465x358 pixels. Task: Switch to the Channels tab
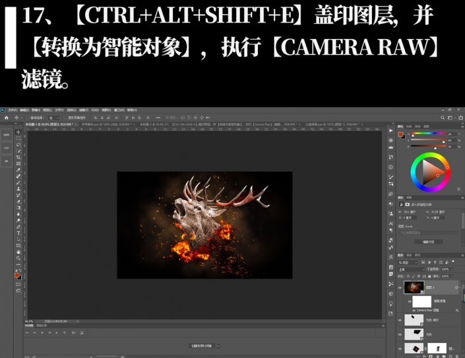click(409, 255)
